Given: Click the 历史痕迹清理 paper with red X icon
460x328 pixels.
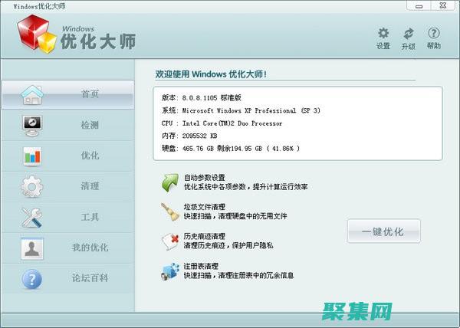Looking at the screenshot, I should tap(170, 241).
